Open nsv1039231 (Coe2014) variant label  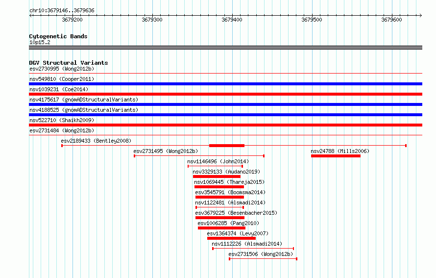pyautogui.click(x=59, y=89)
